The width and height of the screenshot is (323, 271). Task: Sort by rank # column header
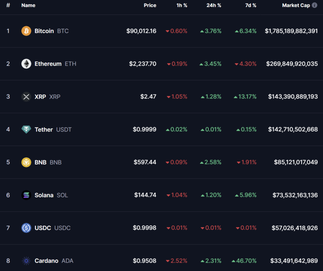coord(8,6)
